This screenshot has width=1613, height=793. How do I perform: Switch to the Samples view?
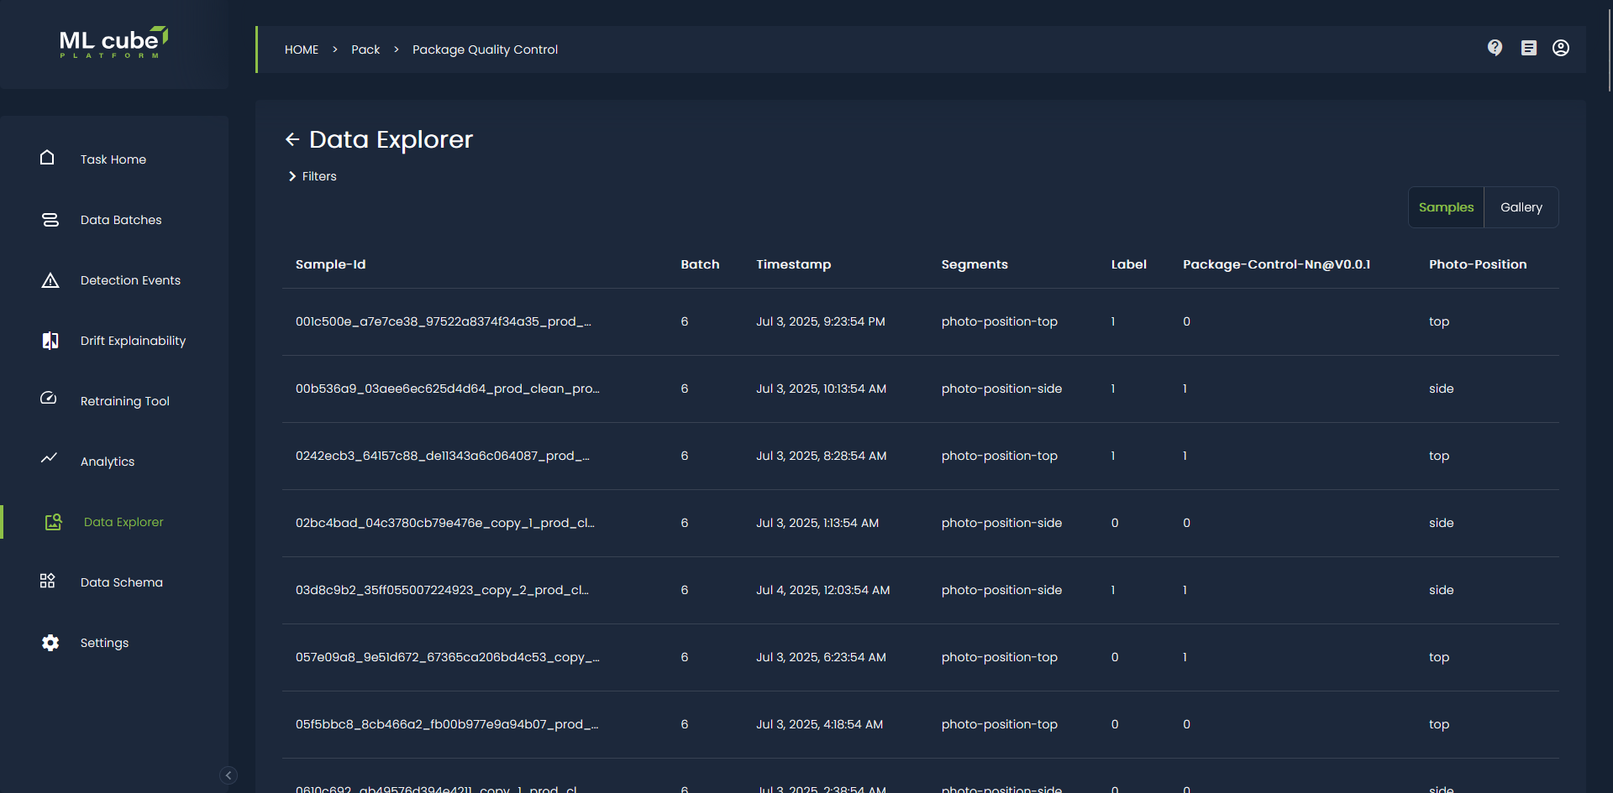point(1446,207)
